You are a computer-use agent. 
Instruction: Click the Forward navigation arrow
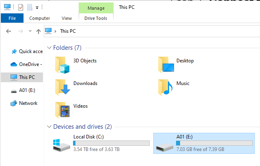tap(21, 31)
